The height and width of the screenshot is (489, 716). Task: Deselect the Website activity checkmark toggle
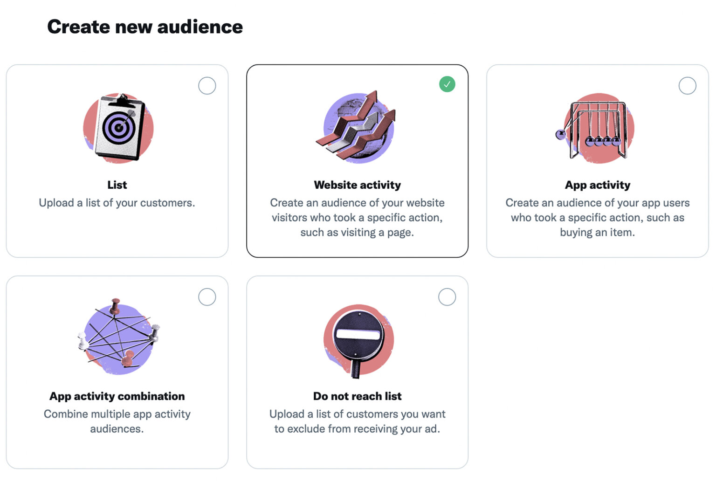coord(447,84)
